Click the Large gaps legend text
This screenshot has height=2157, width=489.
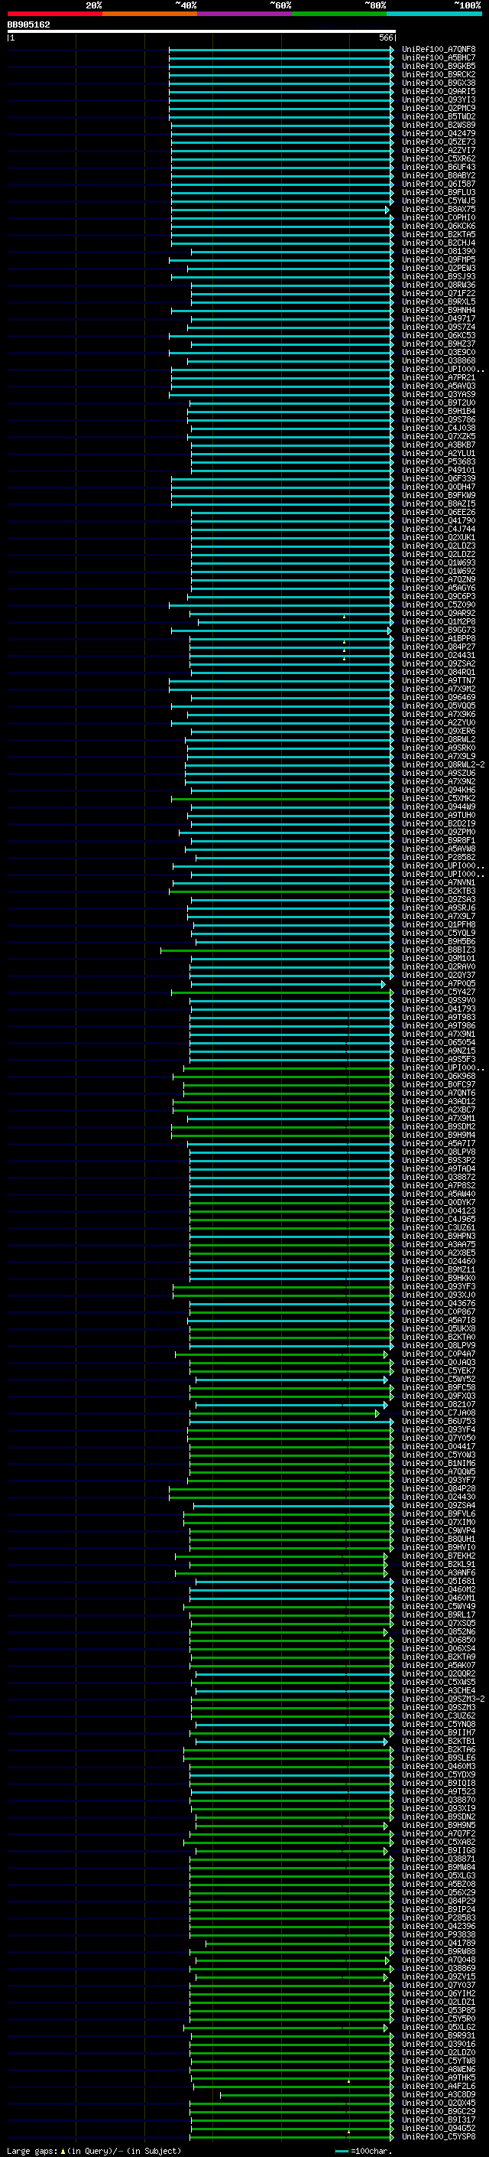point(94,2150)
